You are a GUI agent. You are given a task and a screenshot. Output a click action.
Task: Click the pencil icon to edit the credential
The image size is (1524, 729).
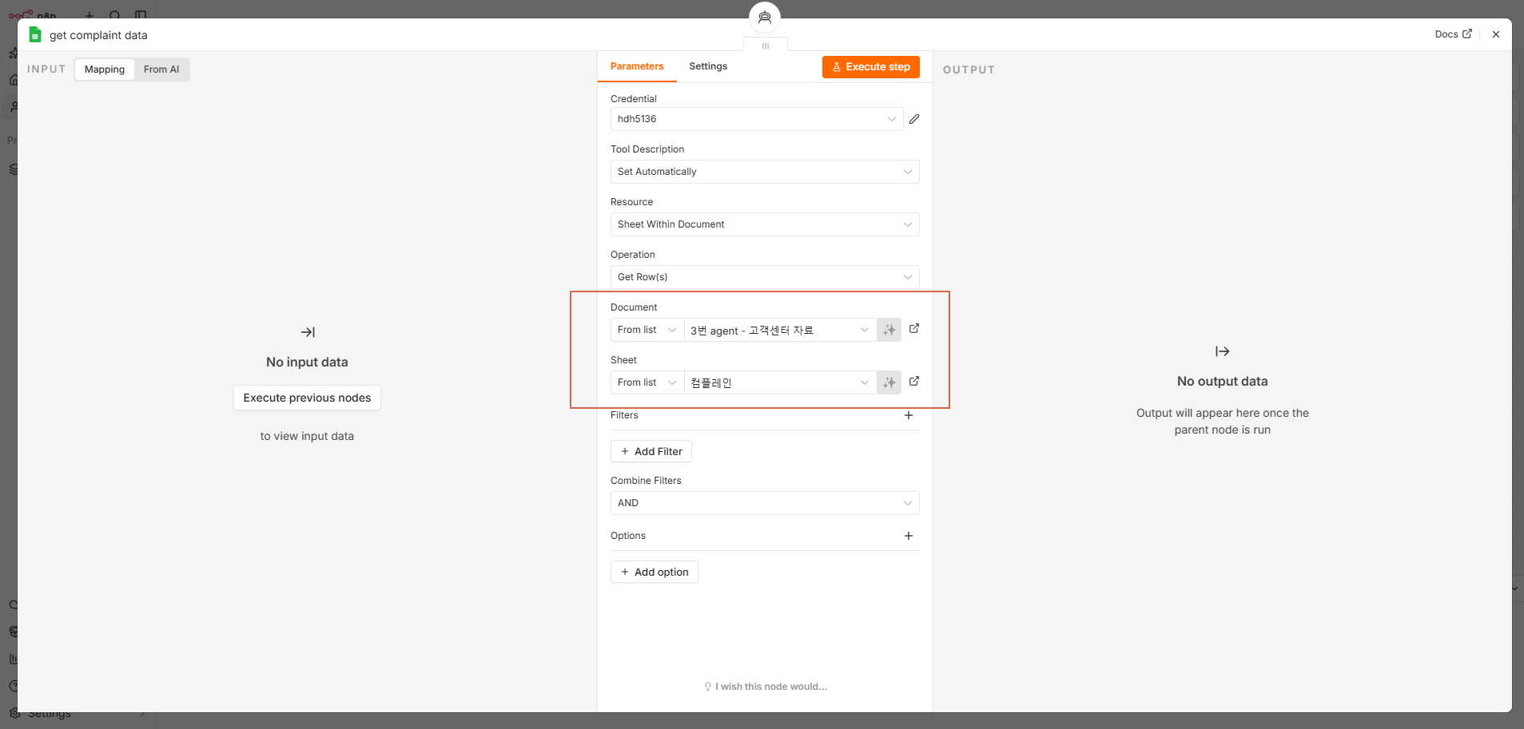[x=914, y=119]
